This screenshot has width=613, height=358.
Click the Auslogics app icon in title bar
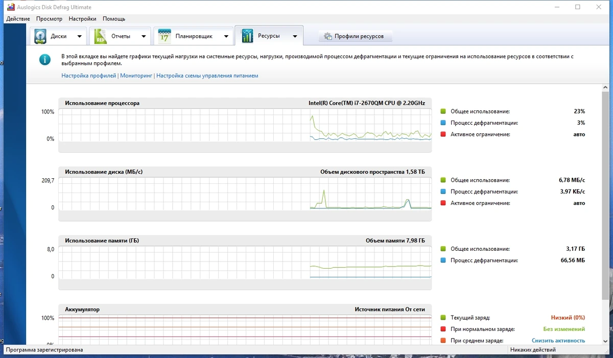[11, 7]
